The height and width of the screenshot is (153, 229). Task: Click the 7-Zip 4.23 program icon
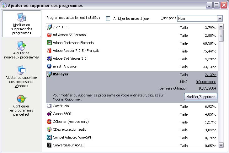click(49, 27)
